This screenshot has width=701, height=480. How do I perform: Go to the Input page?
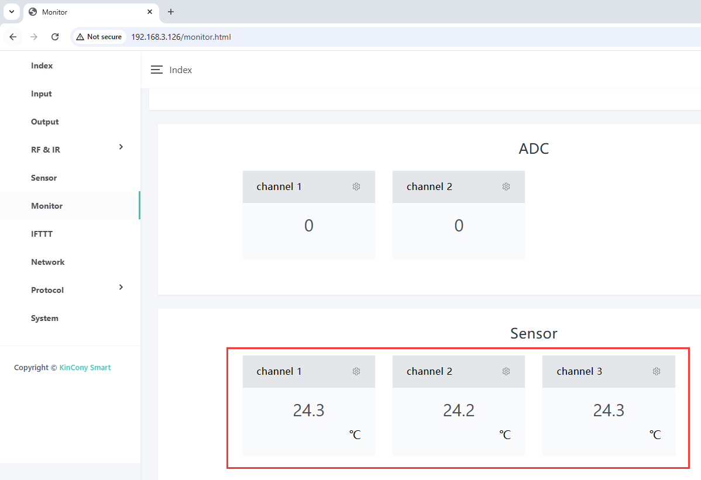tap(41, 94)
